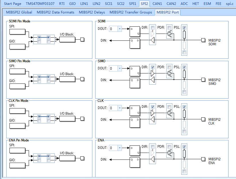Switch to the SPI1 tab
Screen dimensions: 236x179
click(132, 4)
